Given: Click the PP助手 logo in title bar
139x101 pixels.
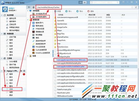Looking at the screenshot, I should coord(3,2).
